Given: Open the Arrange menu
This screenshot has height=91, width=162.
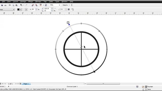Looking at the screenshot, I should click(x=23, y=2).
